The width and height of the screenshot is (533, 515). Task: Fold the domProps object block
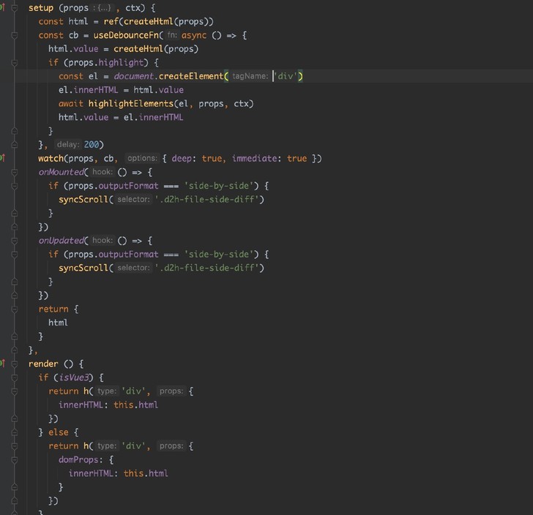tap(15, 459)
